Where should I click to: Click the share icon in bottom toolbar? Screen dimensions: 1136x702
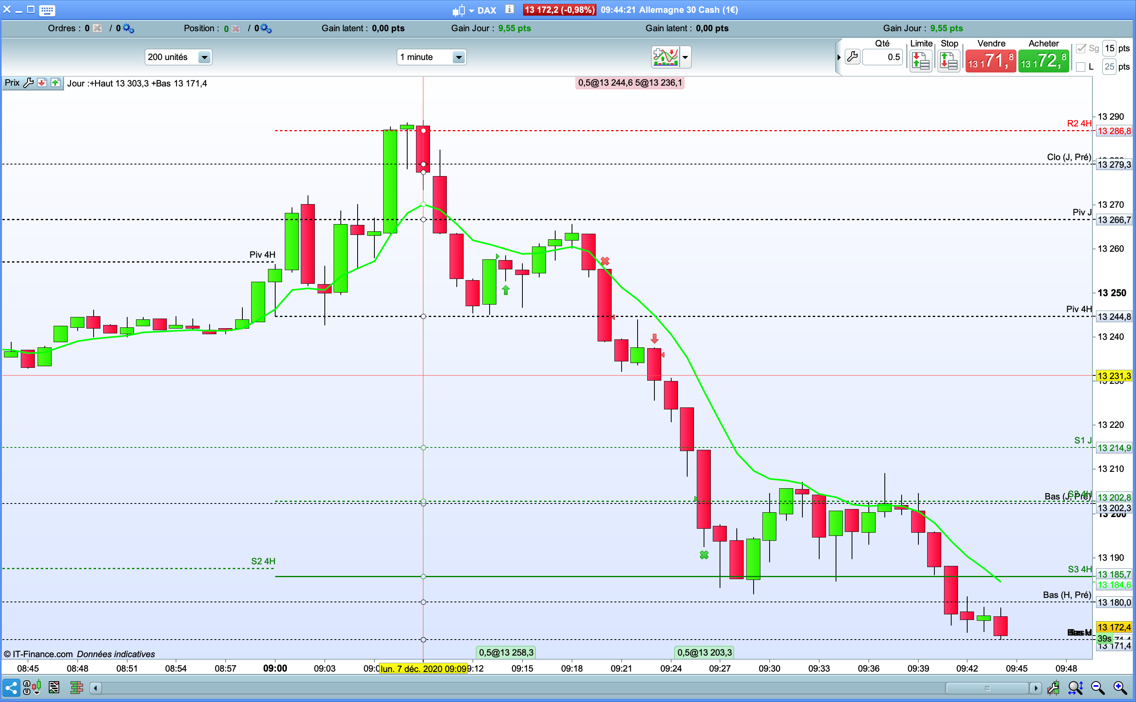point(11,687)
